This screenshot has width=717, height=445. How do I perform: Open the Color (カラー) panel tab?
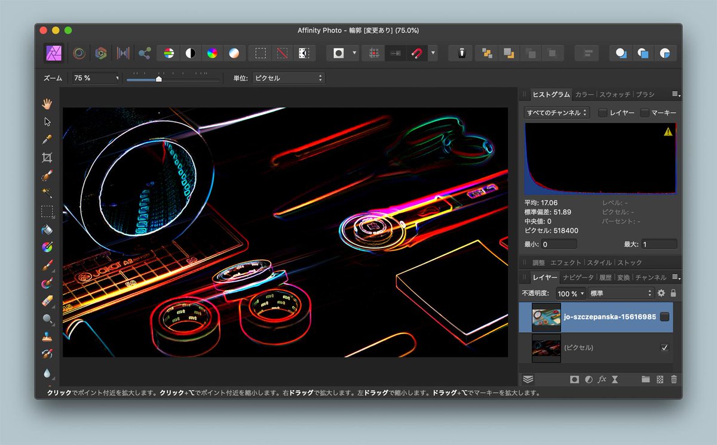point(584,94)
